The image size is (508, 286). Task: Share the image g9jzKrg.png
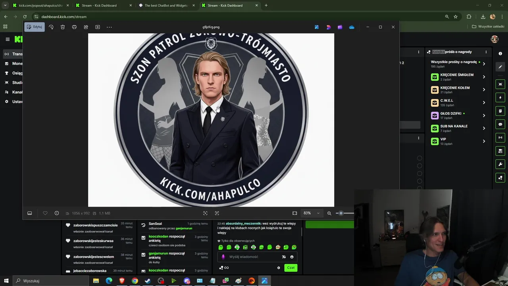[86, 27]
